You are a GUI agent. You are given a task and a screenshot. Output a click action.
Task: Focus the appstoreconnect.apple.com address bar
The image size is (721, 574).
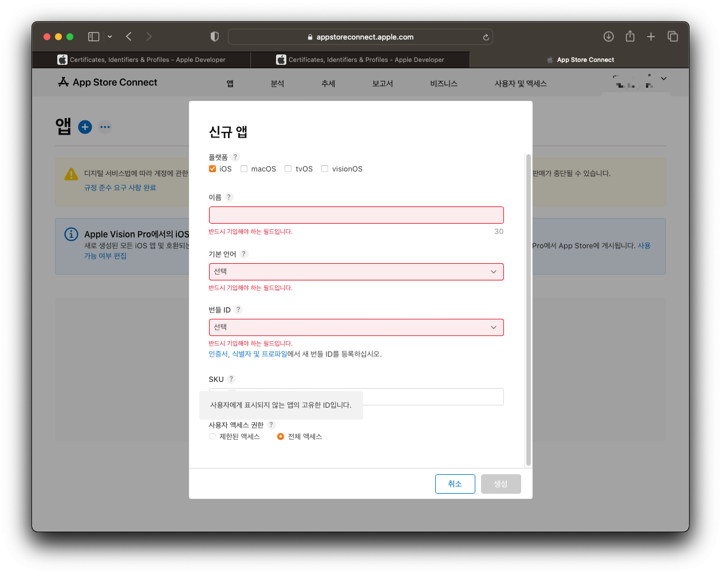[360, 37]
